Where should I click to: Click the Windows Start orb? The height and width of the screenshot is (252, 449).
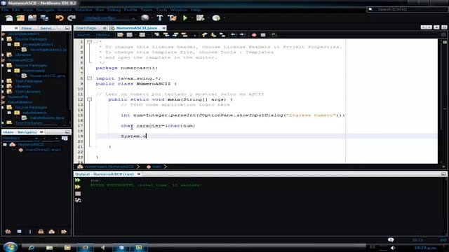[x=11, y=247]
